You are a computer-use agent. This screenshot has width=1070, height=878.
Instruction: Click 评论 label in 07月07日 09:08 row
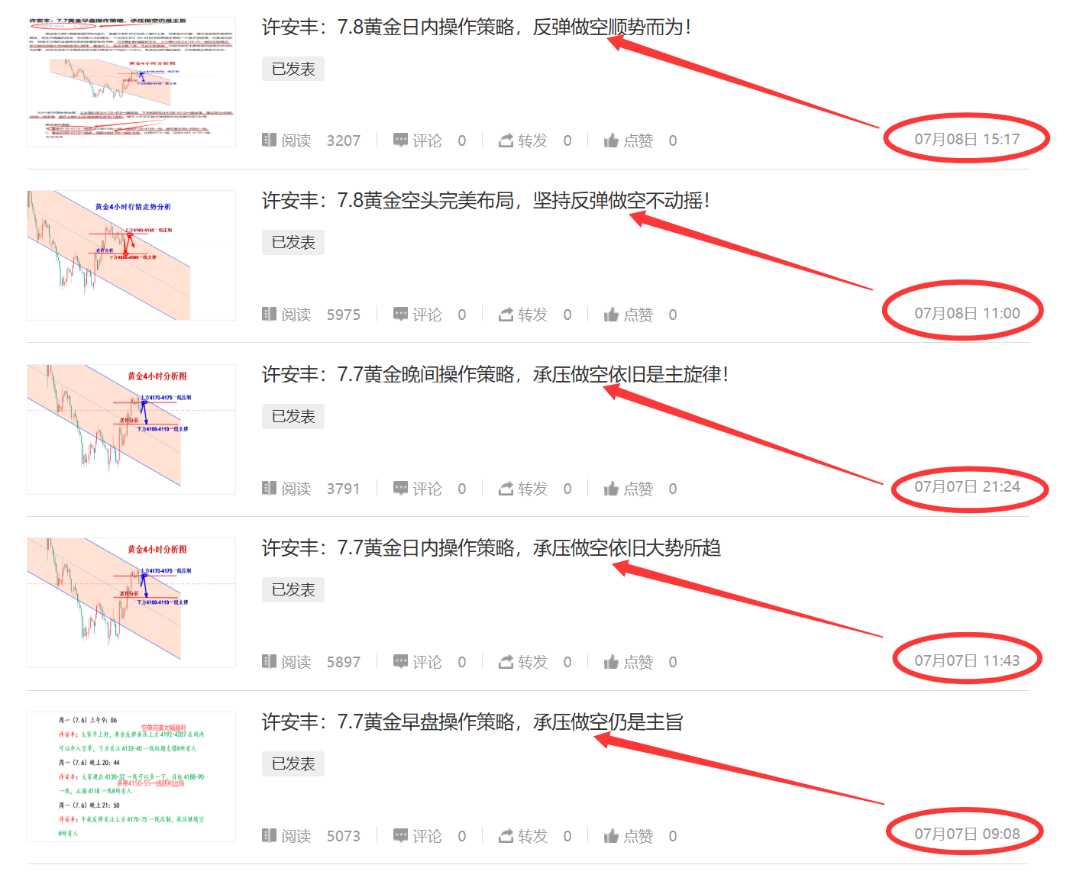pos(427,836)
